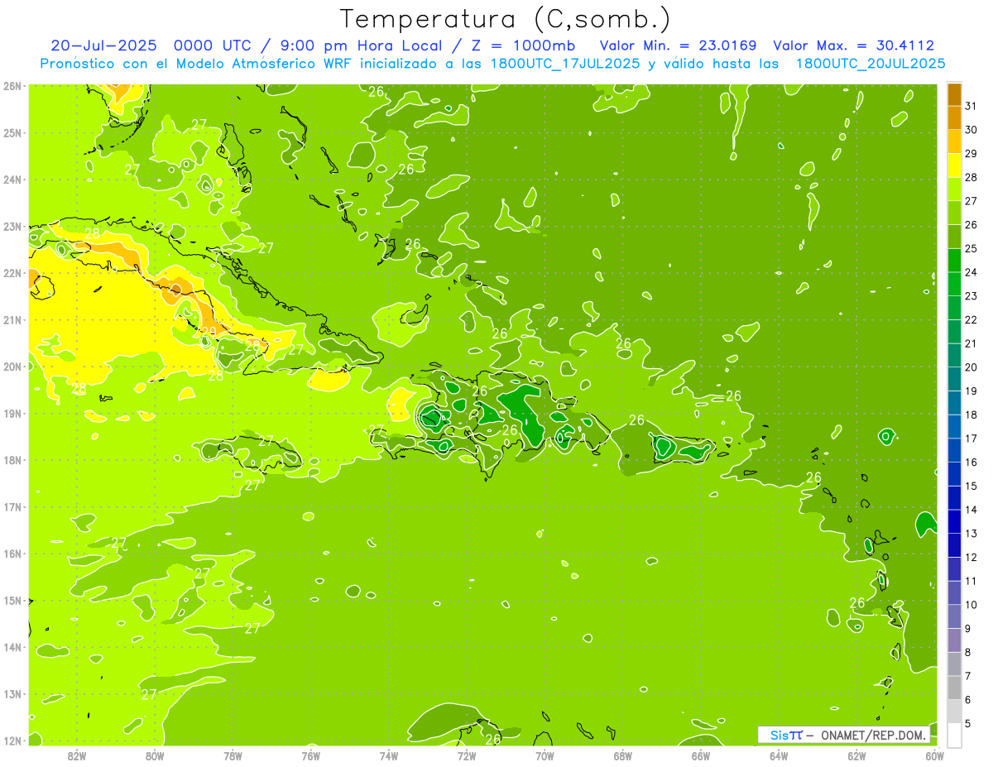
Task: Click the 'Valor Max. = 30.4112' readout
Action: [x=854, y=46]
